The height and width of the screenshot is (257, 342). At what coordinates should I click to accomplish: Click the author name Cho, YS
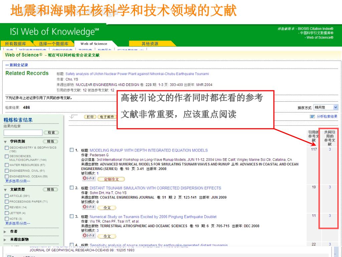72,79
